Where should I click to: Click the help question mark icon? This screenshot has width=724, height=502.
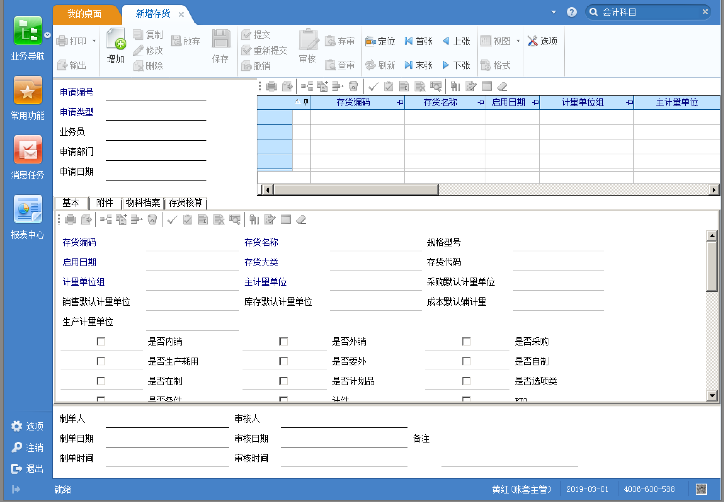click(x=571, y=12)
